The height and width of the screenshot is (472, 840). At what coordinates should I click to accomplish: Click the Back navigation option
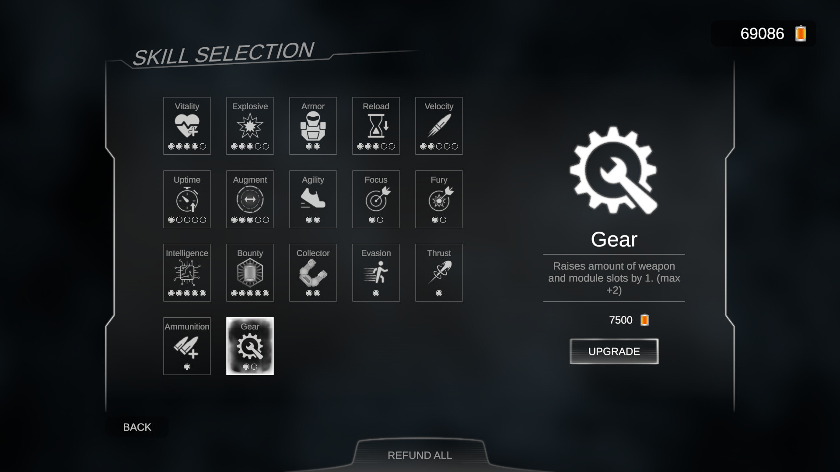(137, 427)
